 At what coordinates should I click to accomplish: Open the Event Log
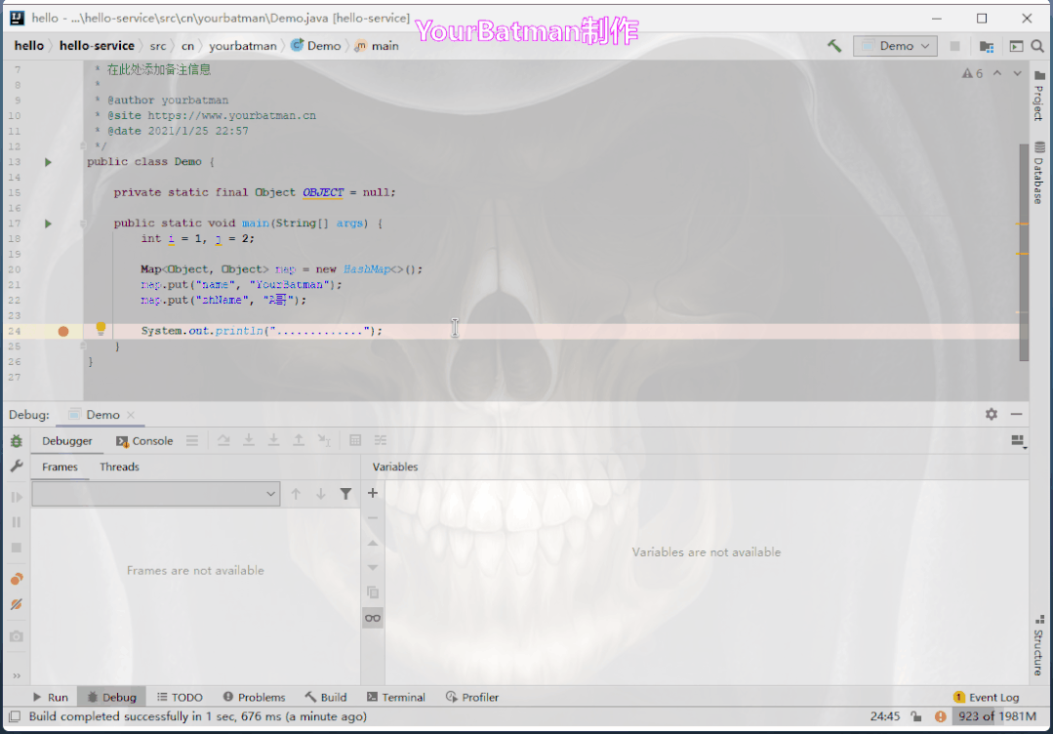(x=986, y=697)
